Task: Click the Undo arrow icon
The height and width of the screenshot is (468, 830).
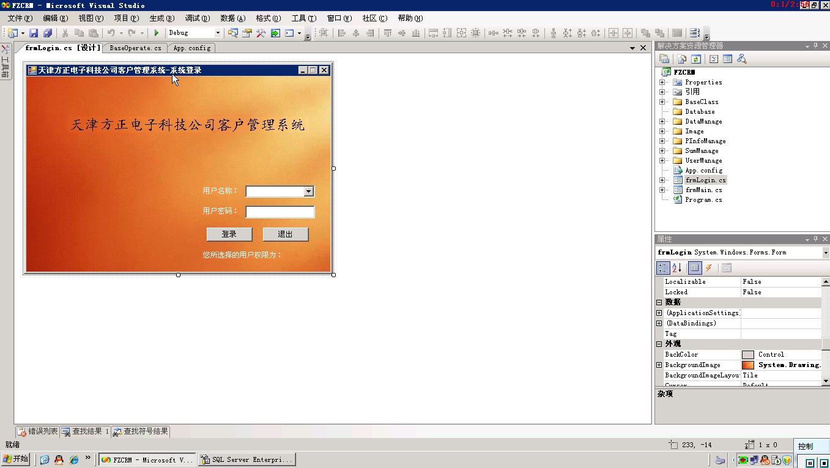Action: pyautogui.click(x=111, y=33)
